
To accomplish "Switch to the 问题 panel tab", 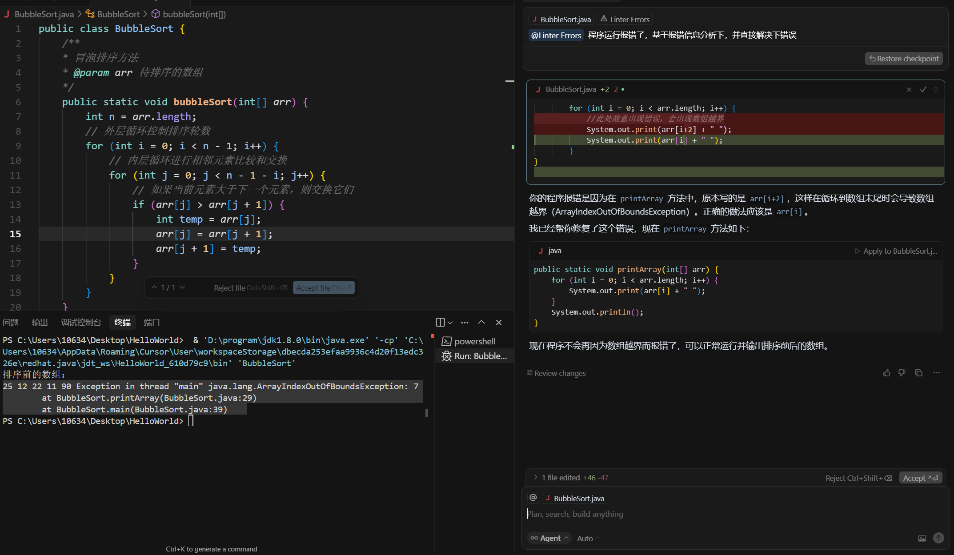I will click(x=11, y=322).
